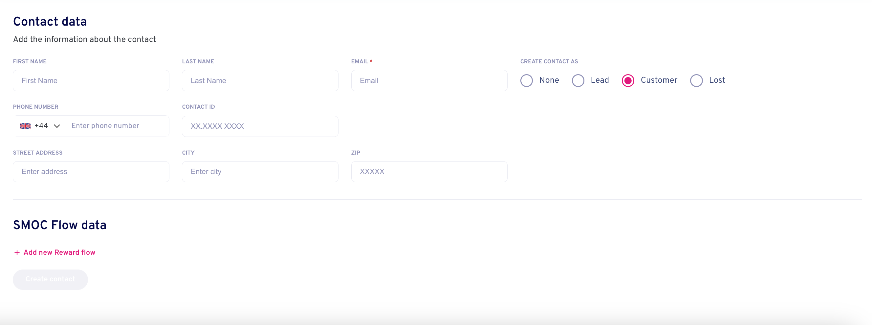Select the None radio button
872x325 pixels.
point(526,80)
